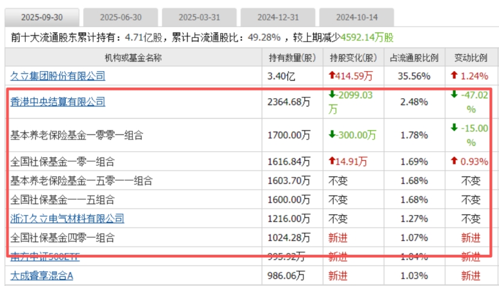This screenshot has width=499, height=286.
Task: Click the 变动比例 column header
Action: coord(471,58)
